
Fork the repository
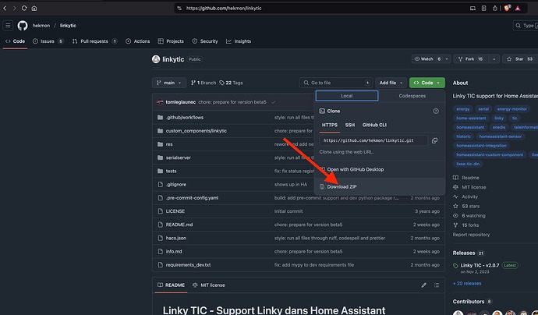pyautogui.click(x=471, y=59)
